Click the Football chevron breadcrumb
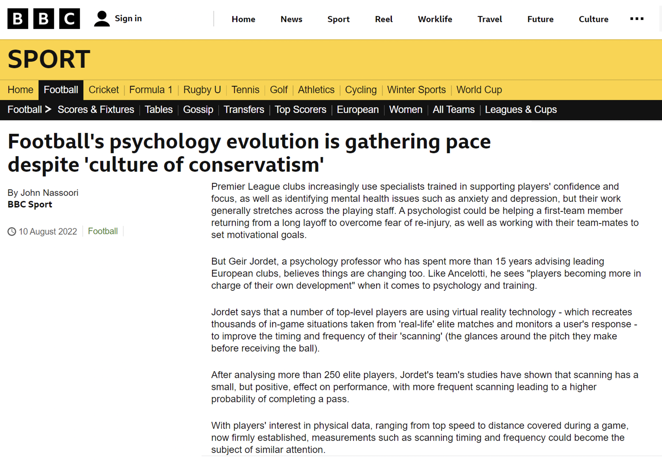 coord(29,109)
